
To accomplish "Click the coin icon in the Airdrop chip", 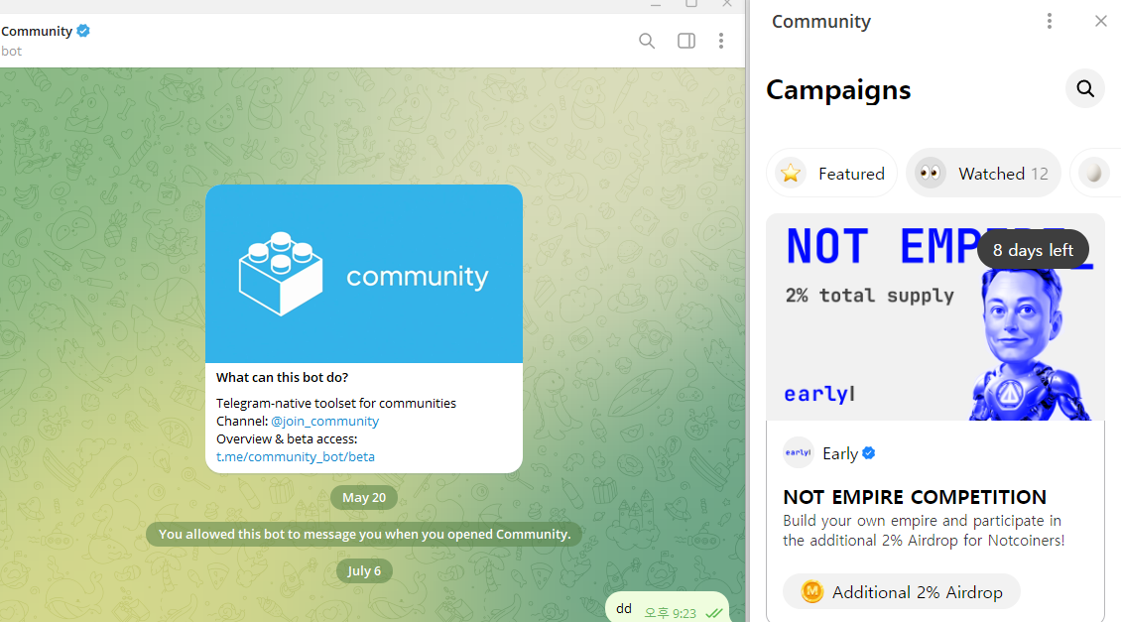I will tap(811, 592).
